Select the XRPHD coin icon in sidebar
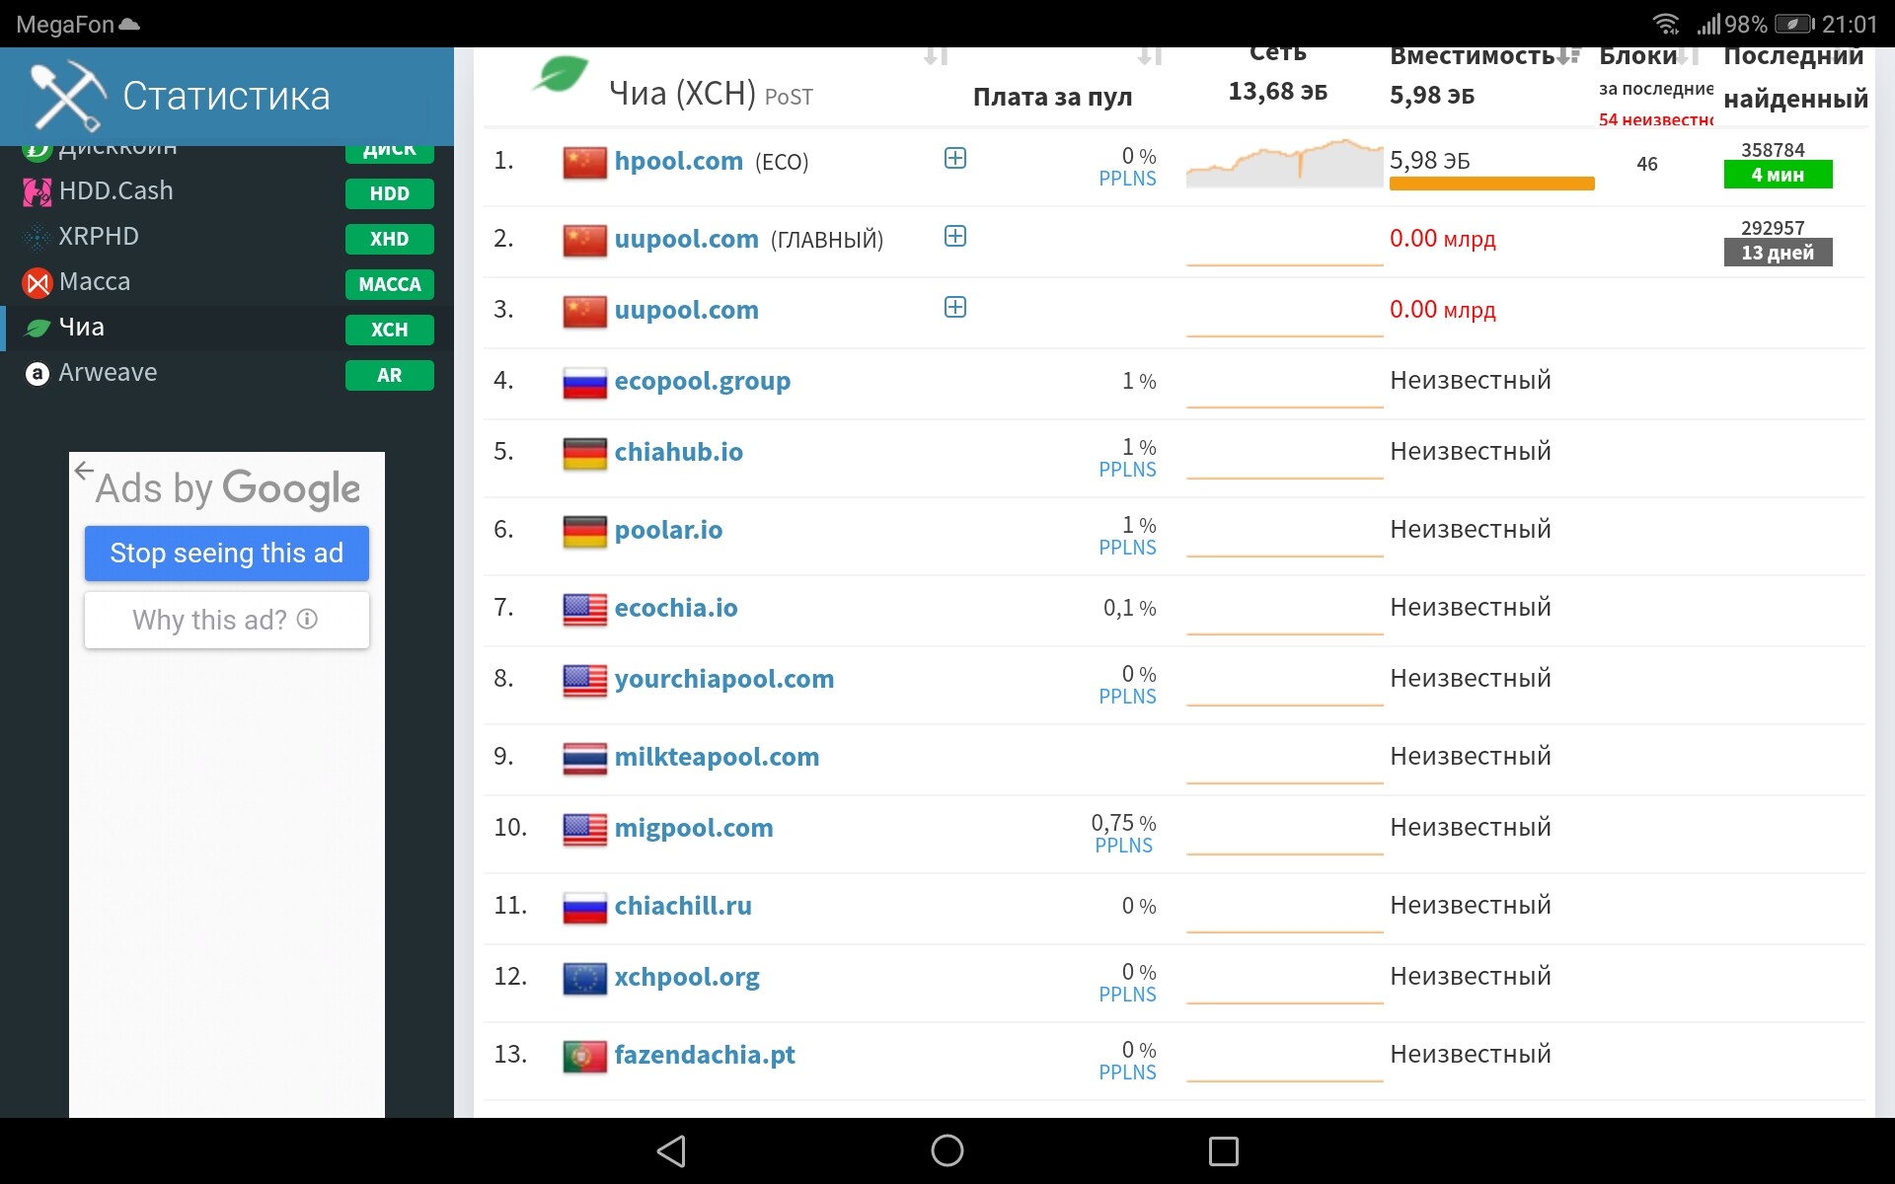This screenshot has width=1895, height=1184. point(38,237)
